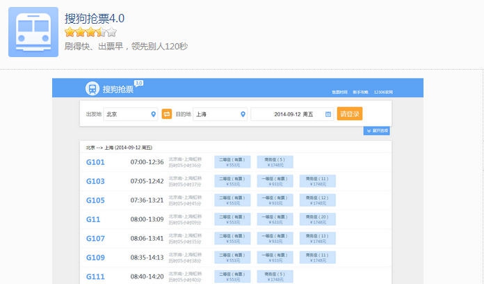Open train G107 link

tap(95, 239)
